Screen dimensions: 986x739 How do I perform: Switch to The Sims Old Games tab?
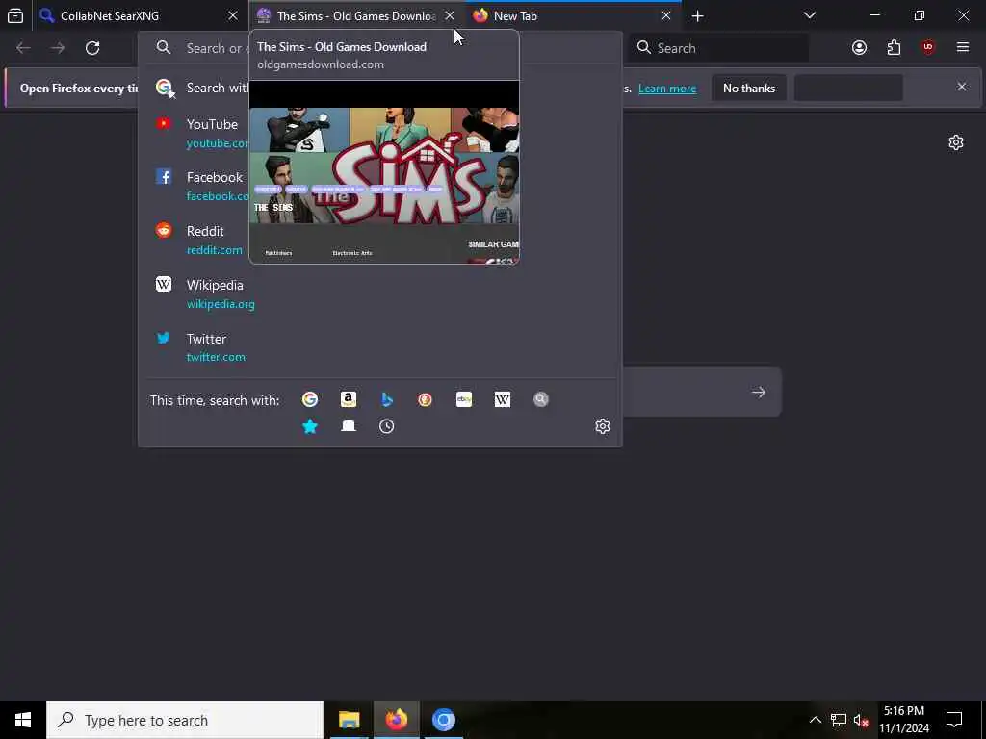tap(356, 15)
